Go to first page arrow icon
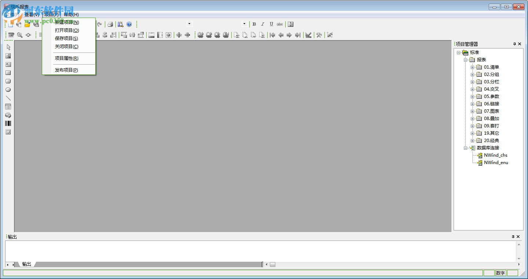 [x=272, y=35]
